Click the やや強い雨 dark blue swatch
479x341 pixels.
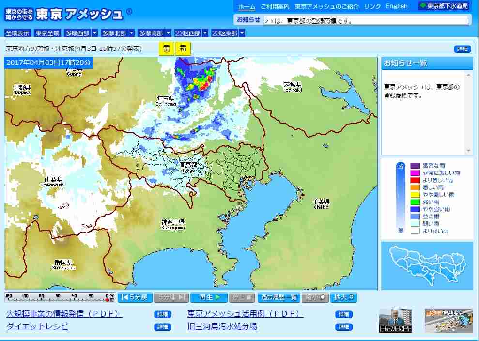[415, 209]
